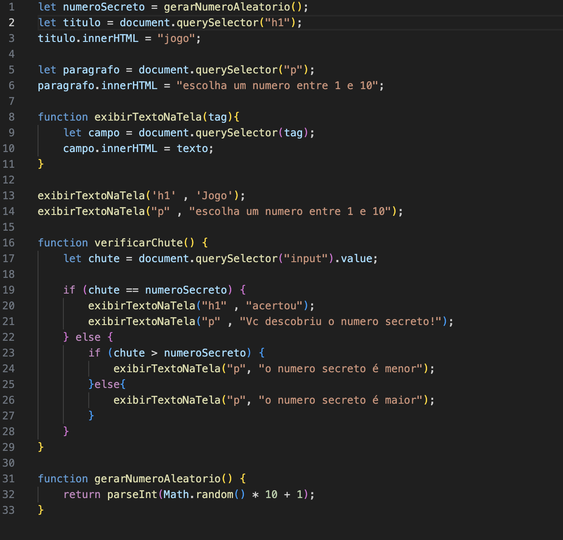Click the return keyword on line 32

click(82, 495)
